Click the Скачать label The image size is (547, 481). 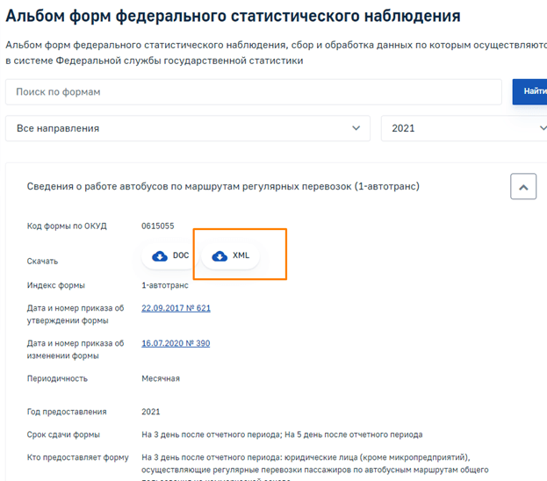point(42,262)
